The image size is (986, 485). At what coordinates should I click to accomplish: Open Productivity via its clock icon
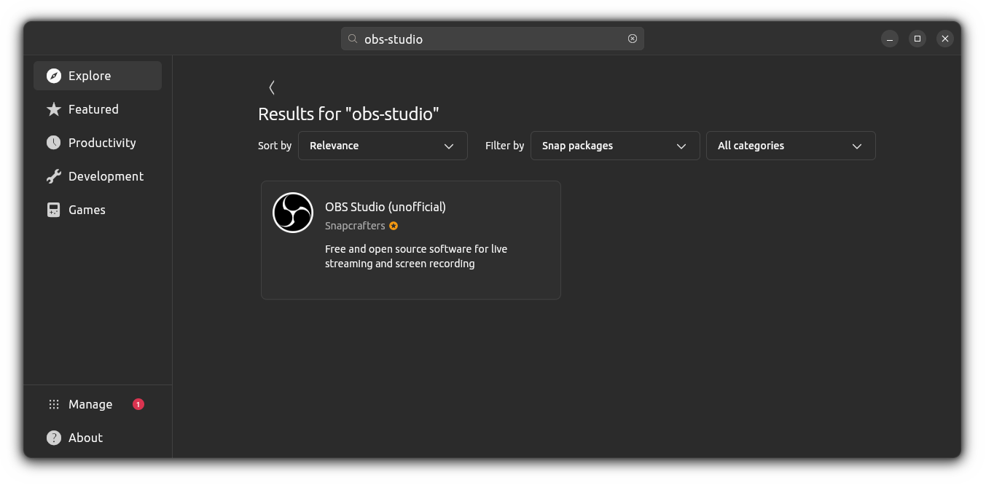(x=53, y=143)
